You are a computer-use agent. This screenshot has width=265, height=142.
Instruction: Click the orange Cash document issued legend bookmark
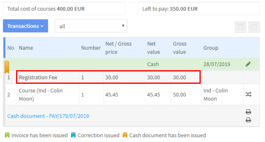tap(125, 135)
